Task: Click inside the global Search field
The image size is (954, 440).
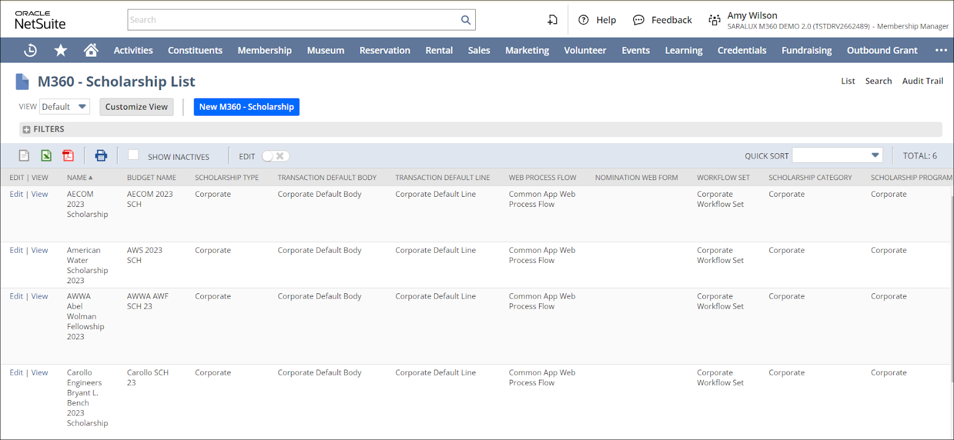Action: 292,20
